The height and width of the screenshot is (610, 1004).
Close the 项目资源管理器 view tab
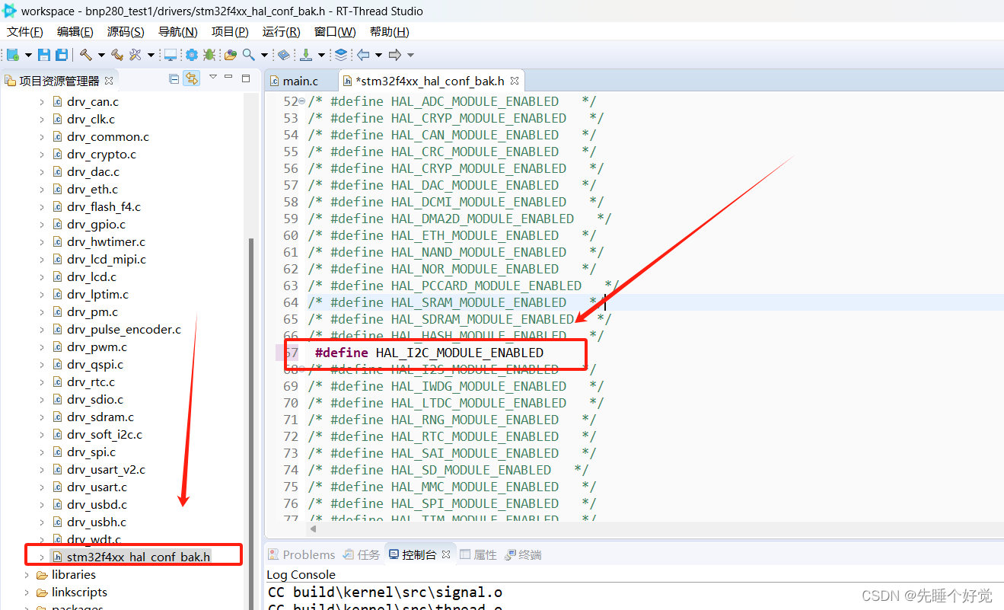[109, 80]
